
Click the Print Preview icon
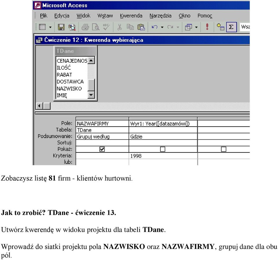pos(96,27)
